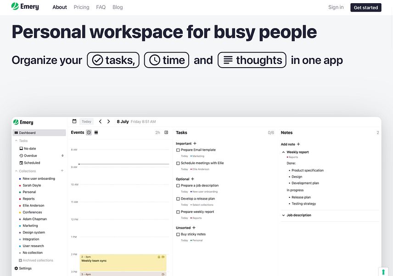Click the plus next to Add note

pyautogui.click(x=298, y=144)
